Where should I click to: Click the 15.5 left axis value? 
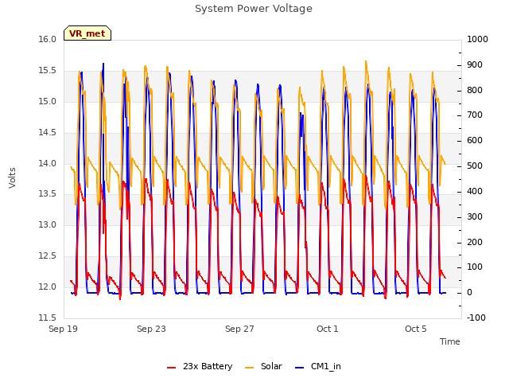pyautogui.click(x=48, y=71)
